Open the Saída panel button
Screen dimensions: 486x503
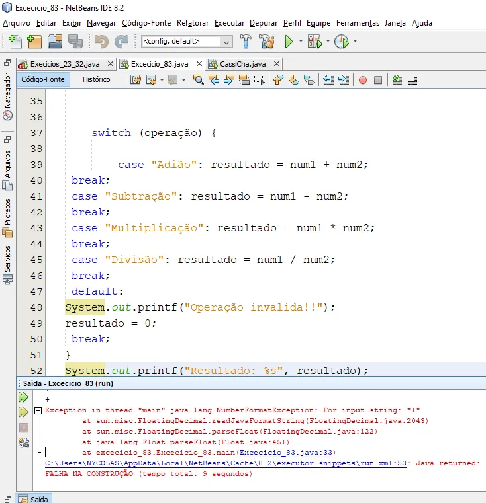pos(33,498)
